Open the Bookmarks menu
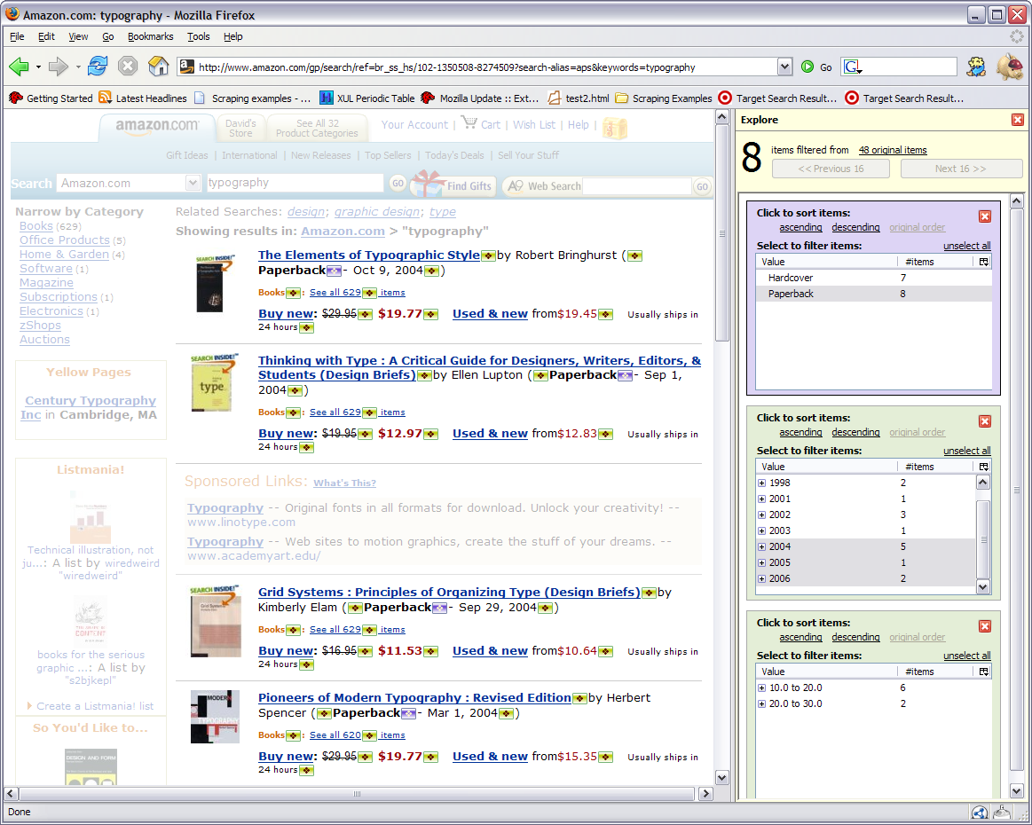The width and height of the screenshot is (1032, 825). click(150, 36)
